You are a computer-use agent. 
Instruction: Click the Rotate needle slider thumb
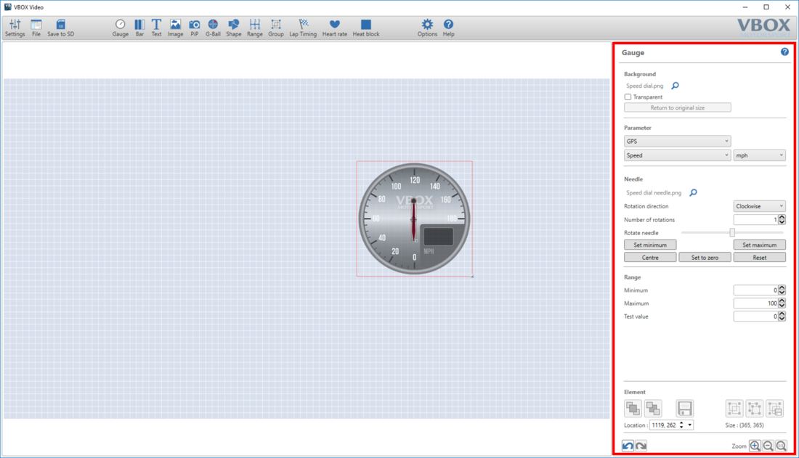(732, 232)
